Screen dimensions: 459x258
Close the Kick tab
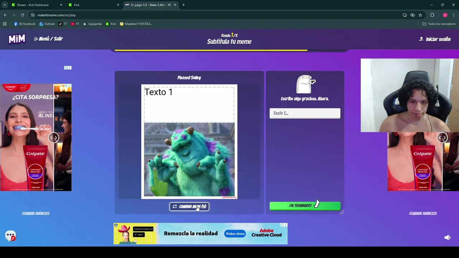pyautogui.click(x=118, y=5)
